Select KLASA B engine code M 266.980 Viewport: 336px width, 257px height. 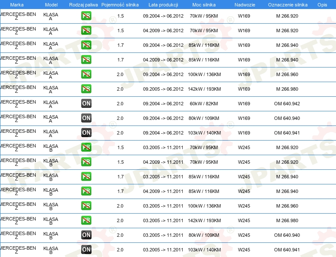pos(287,220)
